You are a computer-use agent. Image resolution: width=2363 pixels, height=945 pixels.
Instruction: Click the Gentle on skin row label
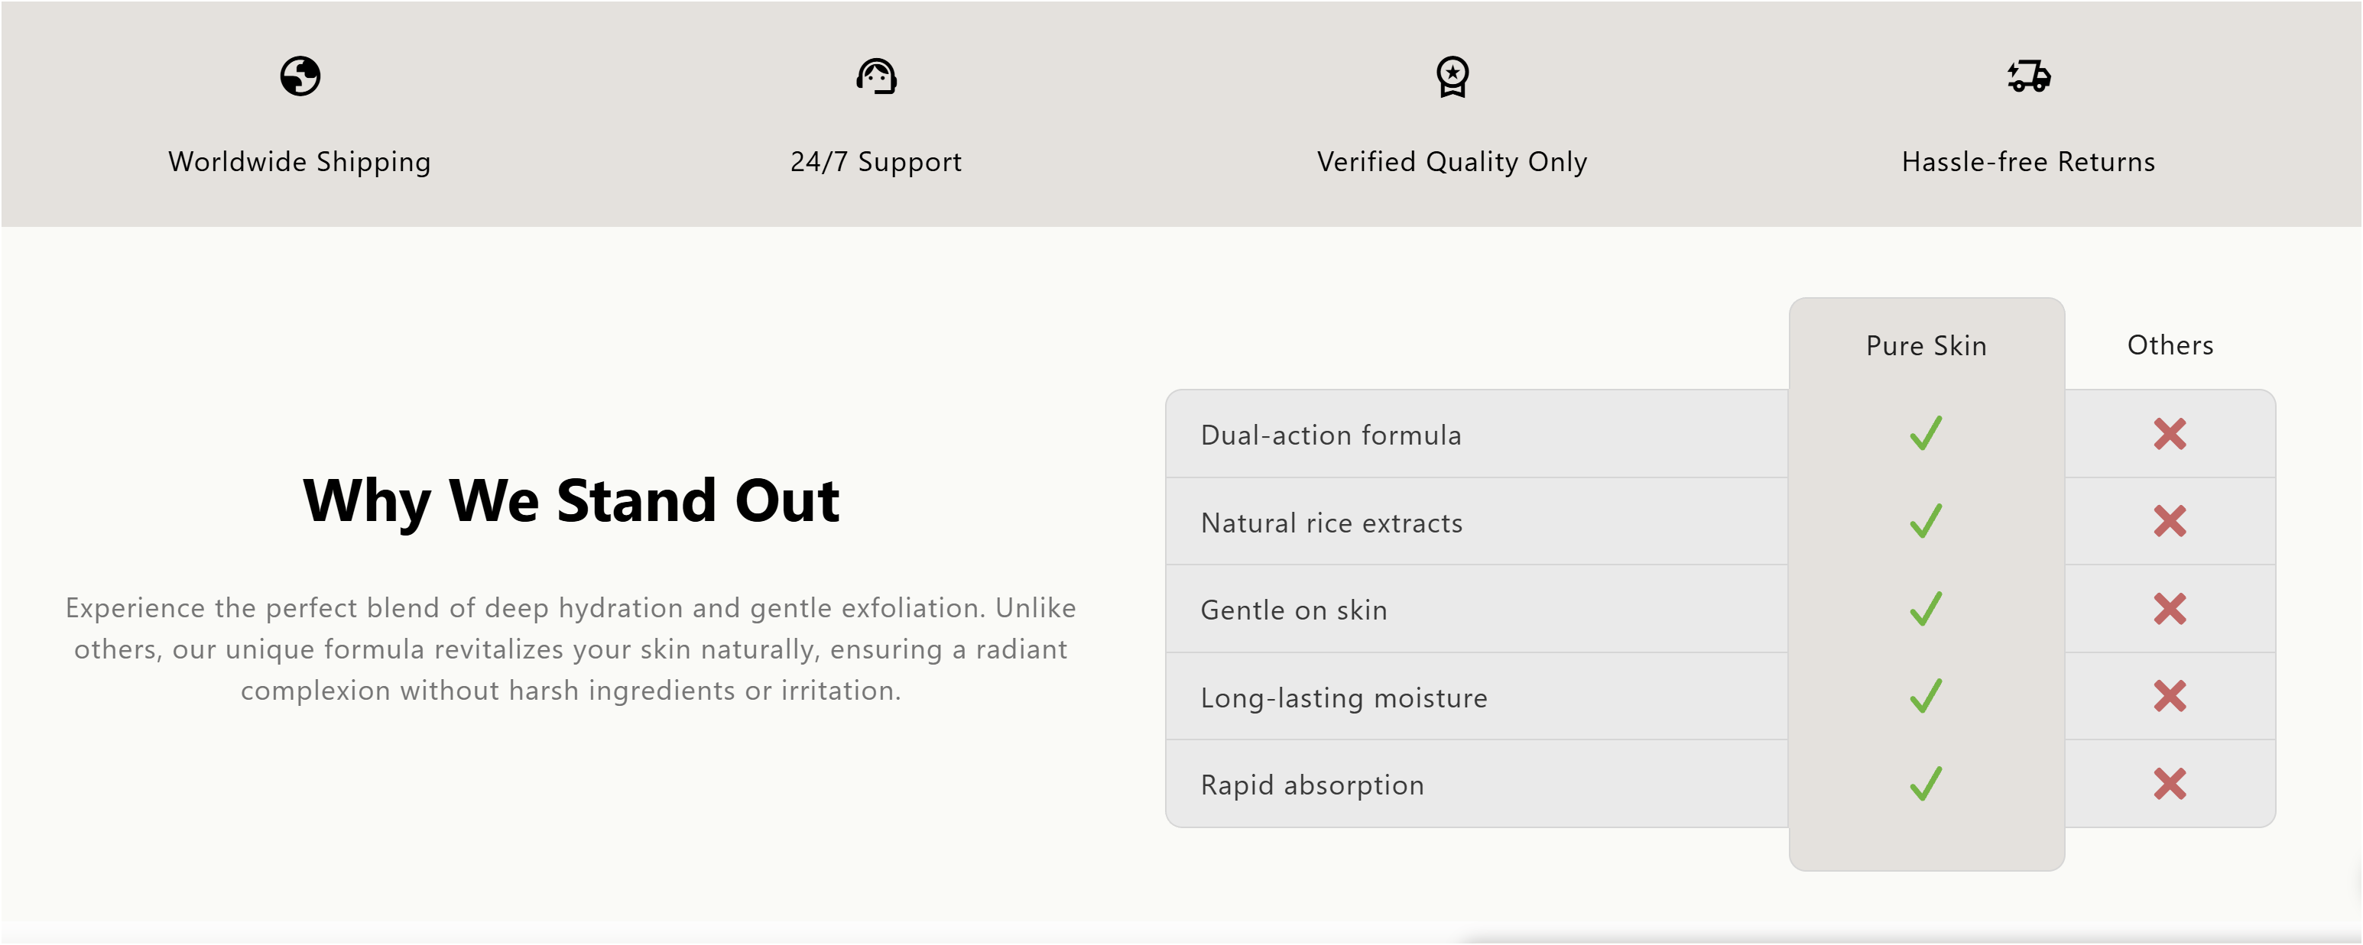click(1293, 610)
